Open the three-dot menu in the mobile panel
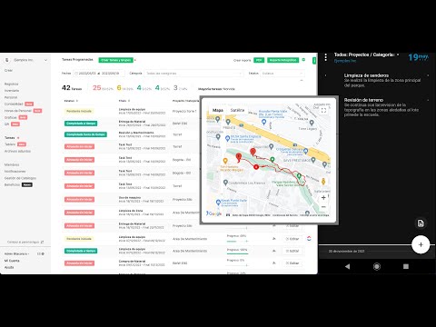This screenshot has height=327, width=436. pos(325,57)
